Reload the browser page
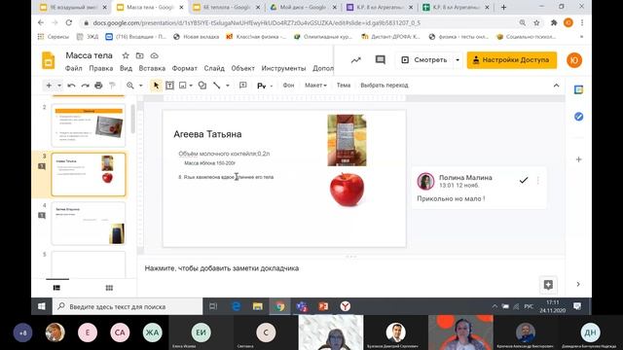623x350 pixels. pos(69,23)
